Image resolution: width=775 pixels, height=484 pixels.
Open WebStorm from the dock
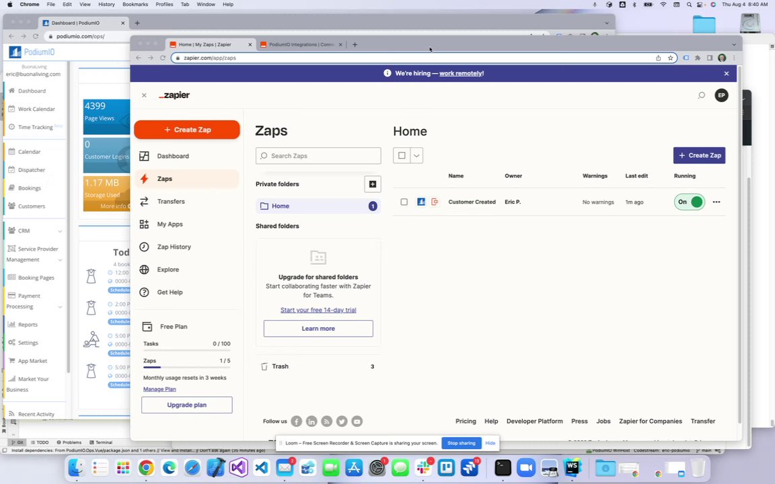[x=572, y=467]
